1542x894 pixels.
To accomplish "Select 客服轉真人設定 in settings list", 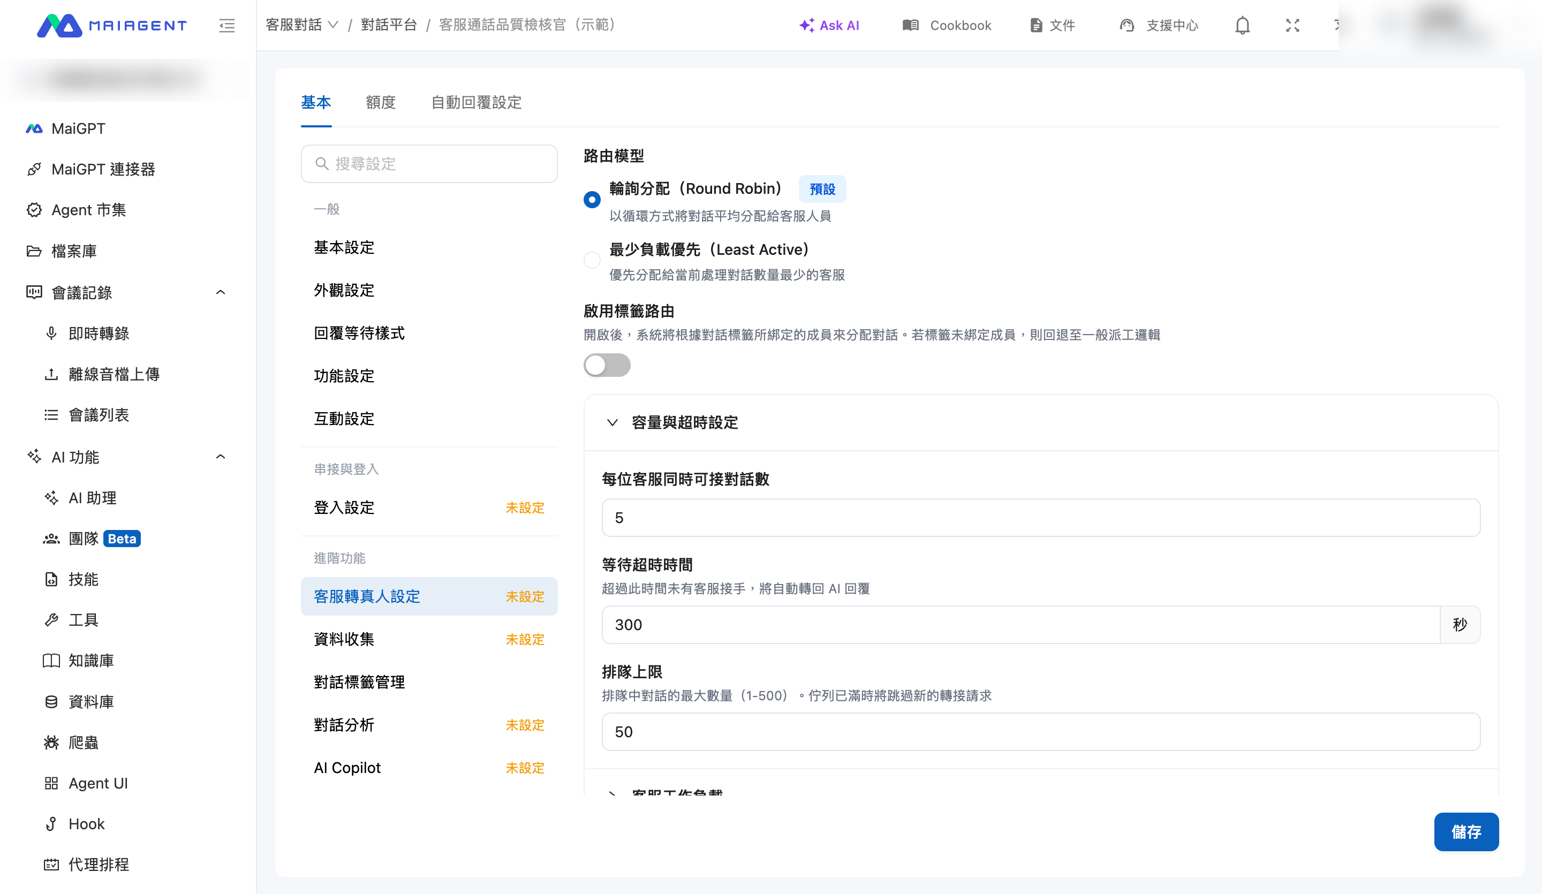I will pos(429,596).
